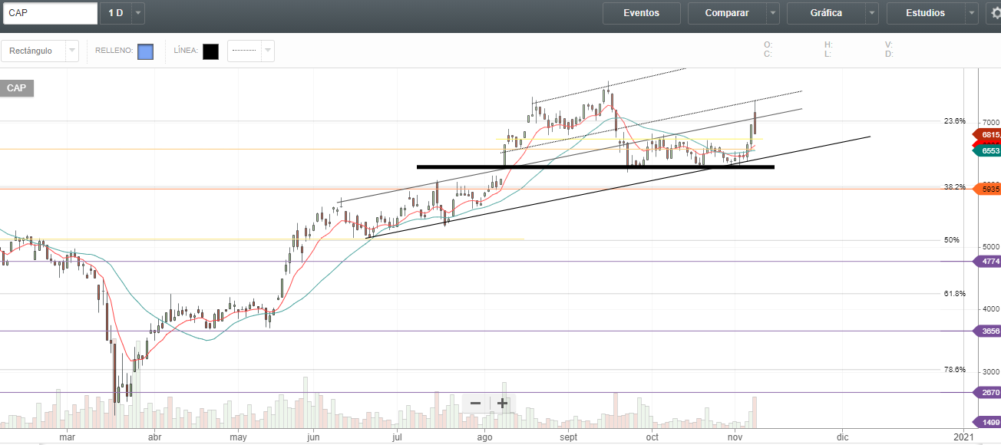The height and width of the screenshot is (445, 1001).
Task: Click the Gráfica button
Action: [826, 13]
